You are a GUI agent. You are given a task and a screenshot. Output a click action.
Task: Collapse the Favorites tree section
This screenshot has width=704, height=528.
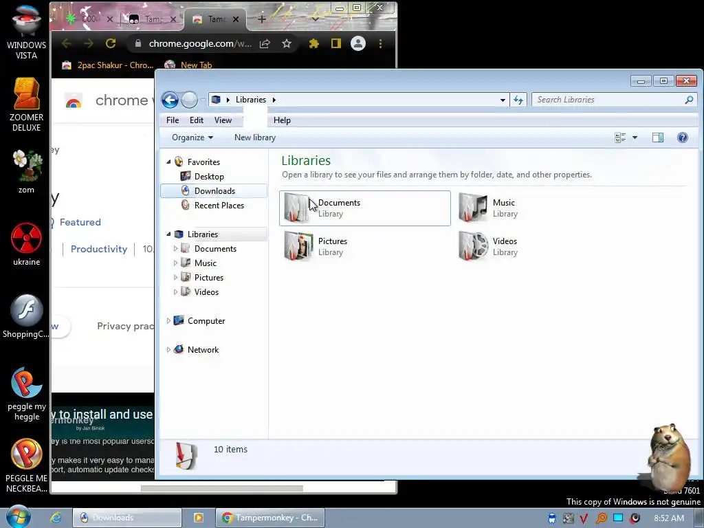[168, 162]
